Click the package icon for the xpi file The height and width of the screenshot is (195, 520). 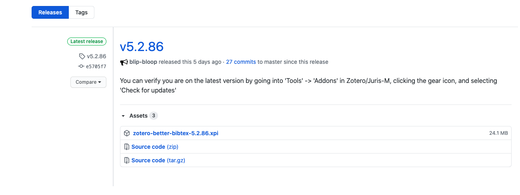127,133
